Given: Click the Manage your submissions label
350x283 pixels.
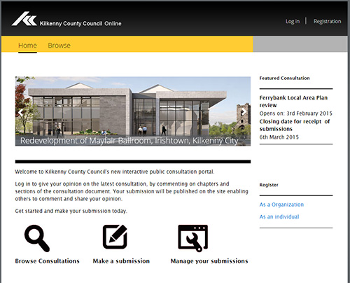Looking at the screenshot, I should pyautogui.click(x=209, y=261).
